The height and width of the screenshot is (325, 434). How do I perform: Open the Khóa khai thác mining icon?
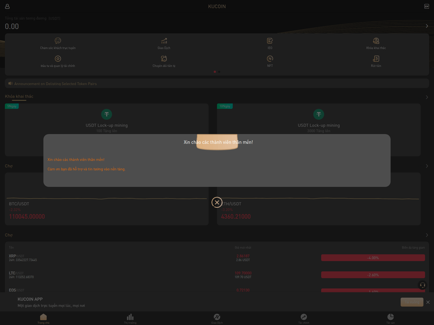tap(376, 41)
